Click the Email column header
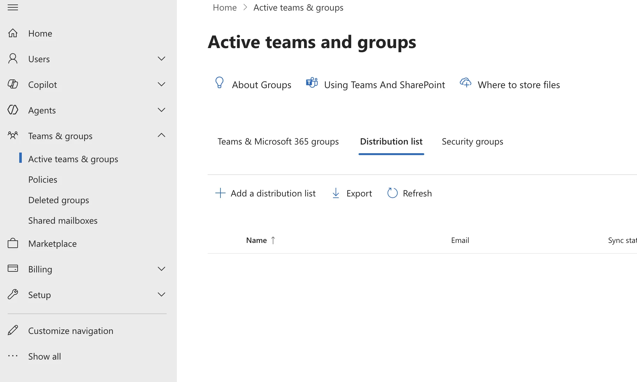 coord(460,240)
